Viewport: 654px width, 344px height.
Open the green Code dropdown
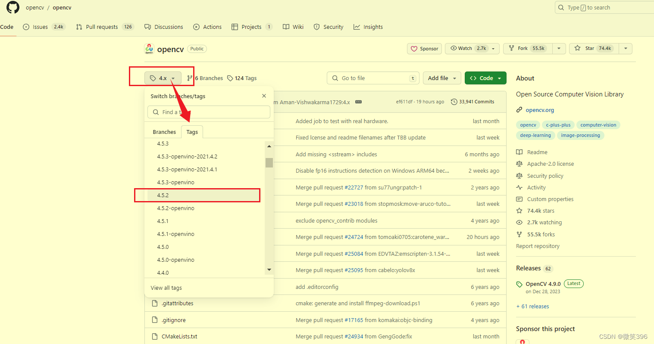click(x=485, y=78)
